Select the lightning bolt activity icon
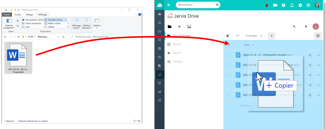326x129 pixels. [179, 27]
